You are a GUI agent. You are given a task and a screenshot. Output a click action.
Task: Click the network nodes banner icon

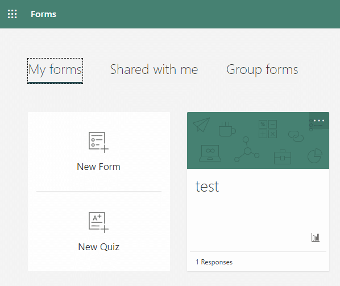click(247, 149)
